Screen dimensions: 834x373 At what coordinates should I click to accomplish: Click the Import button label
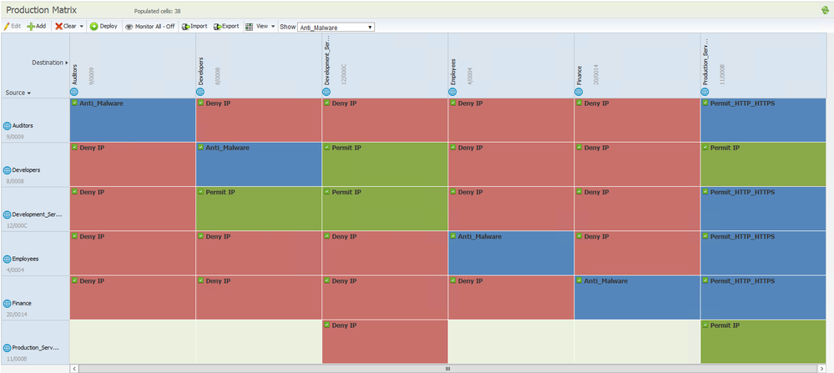pos(199,26)
